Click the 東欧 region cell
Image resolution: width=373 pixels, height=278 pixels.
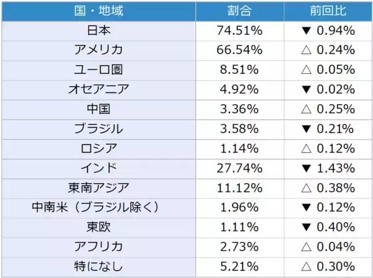click(x=98, y=228)
